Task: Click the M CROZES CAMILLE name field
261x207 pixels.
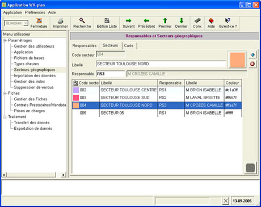Action: click(187, 74)
